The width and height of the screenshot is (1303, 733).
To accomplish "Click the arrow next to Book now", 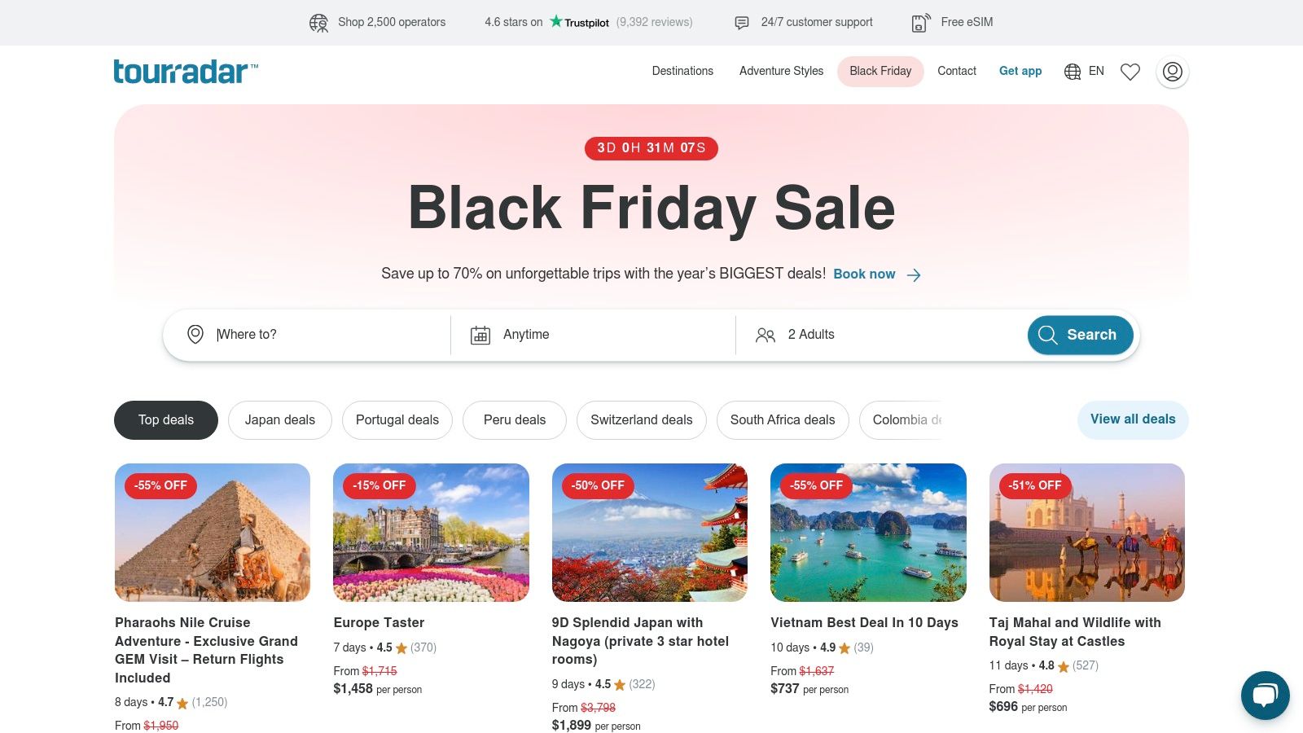I will [x=914, y=275].
